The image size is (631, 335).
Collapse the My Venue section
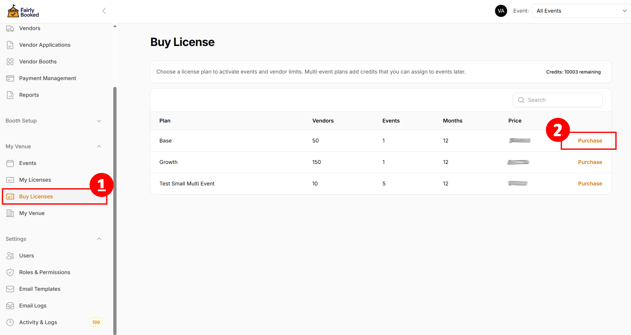pos(99,147)
